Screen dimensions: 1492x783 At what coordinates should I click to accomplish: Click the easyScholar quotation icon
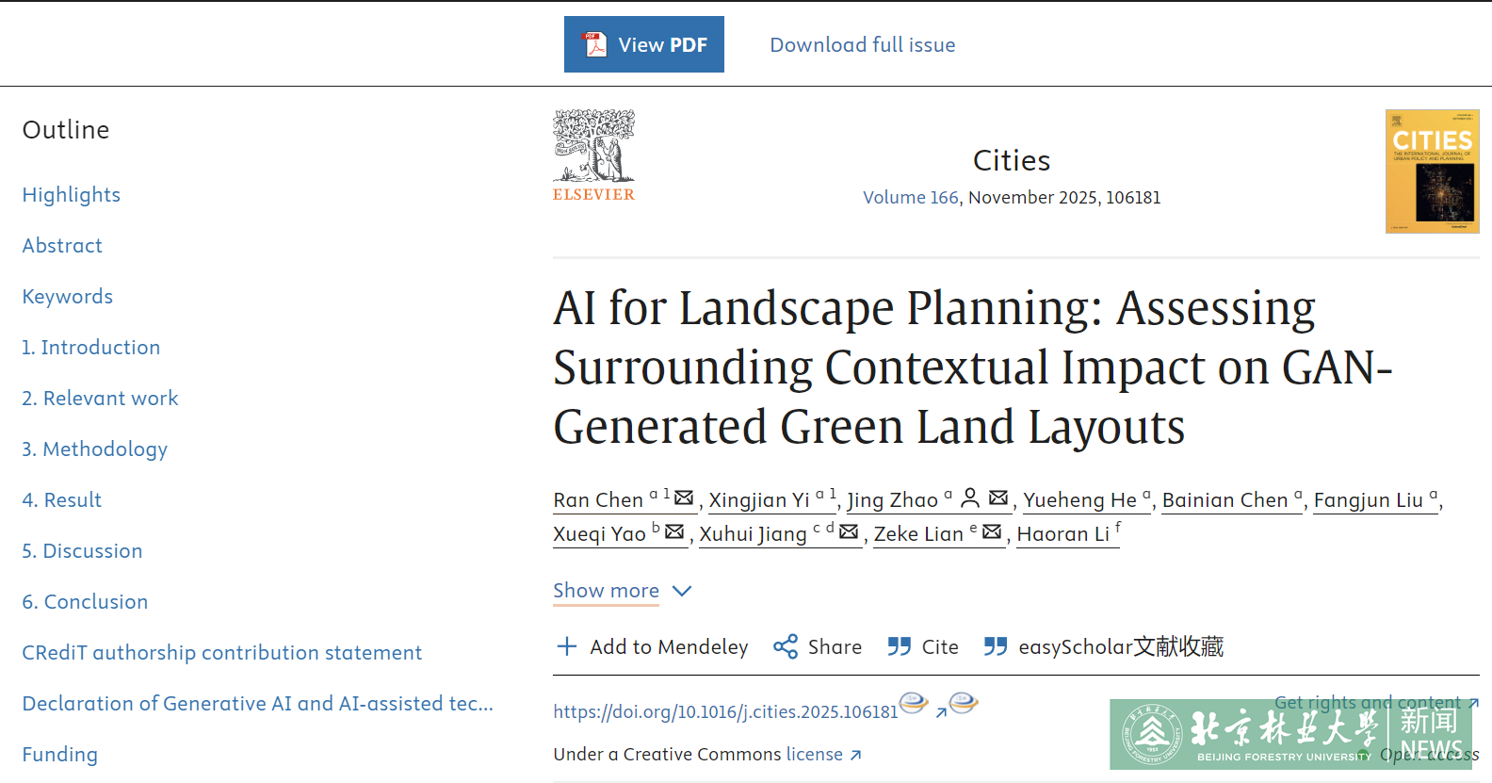(996, 646)
